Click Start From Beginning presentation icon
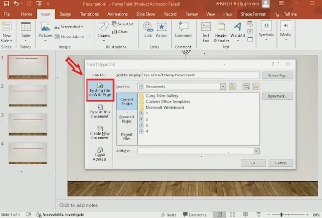Screen dimensions: 322x218 coord(38,4)
